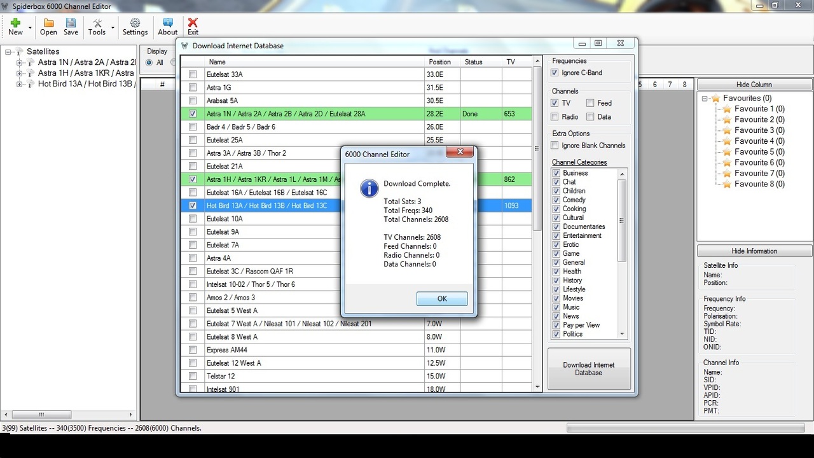Click the Download Internet Database title icon
814x458 pixels.
coord(185,46)
